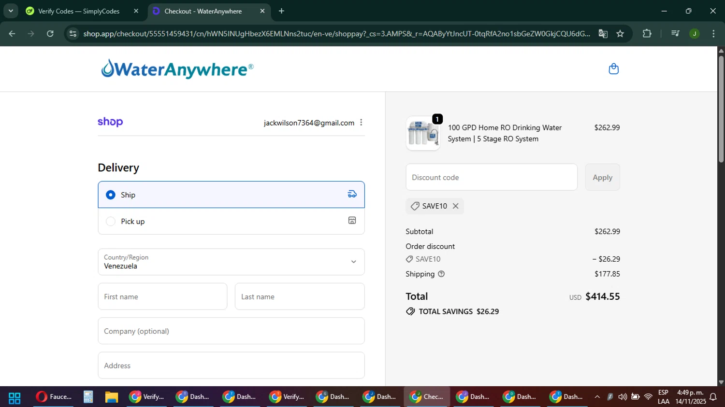This screenshot has width=725, height=407.
Task: Focus the First name field
Action: click(x=162, y=296)
